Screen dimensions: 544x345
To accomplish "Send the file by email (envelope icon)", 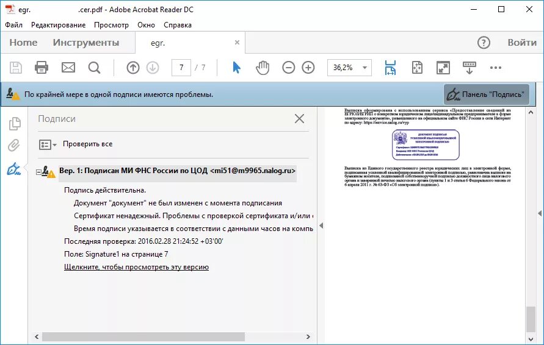I will click(x=68, y=68).
